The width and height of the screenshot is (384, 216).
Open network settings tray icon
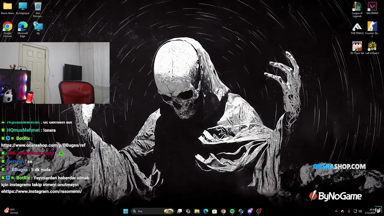point(355,211)
